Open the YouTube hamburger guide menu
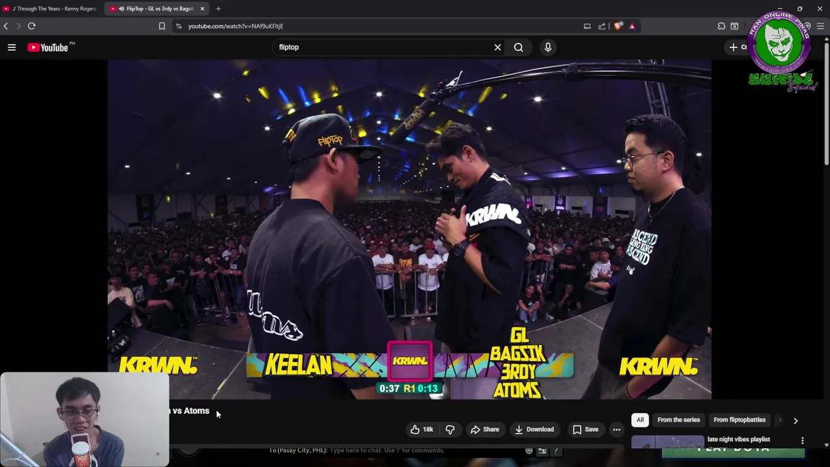830x467 pixels. (x=12, y=47)
